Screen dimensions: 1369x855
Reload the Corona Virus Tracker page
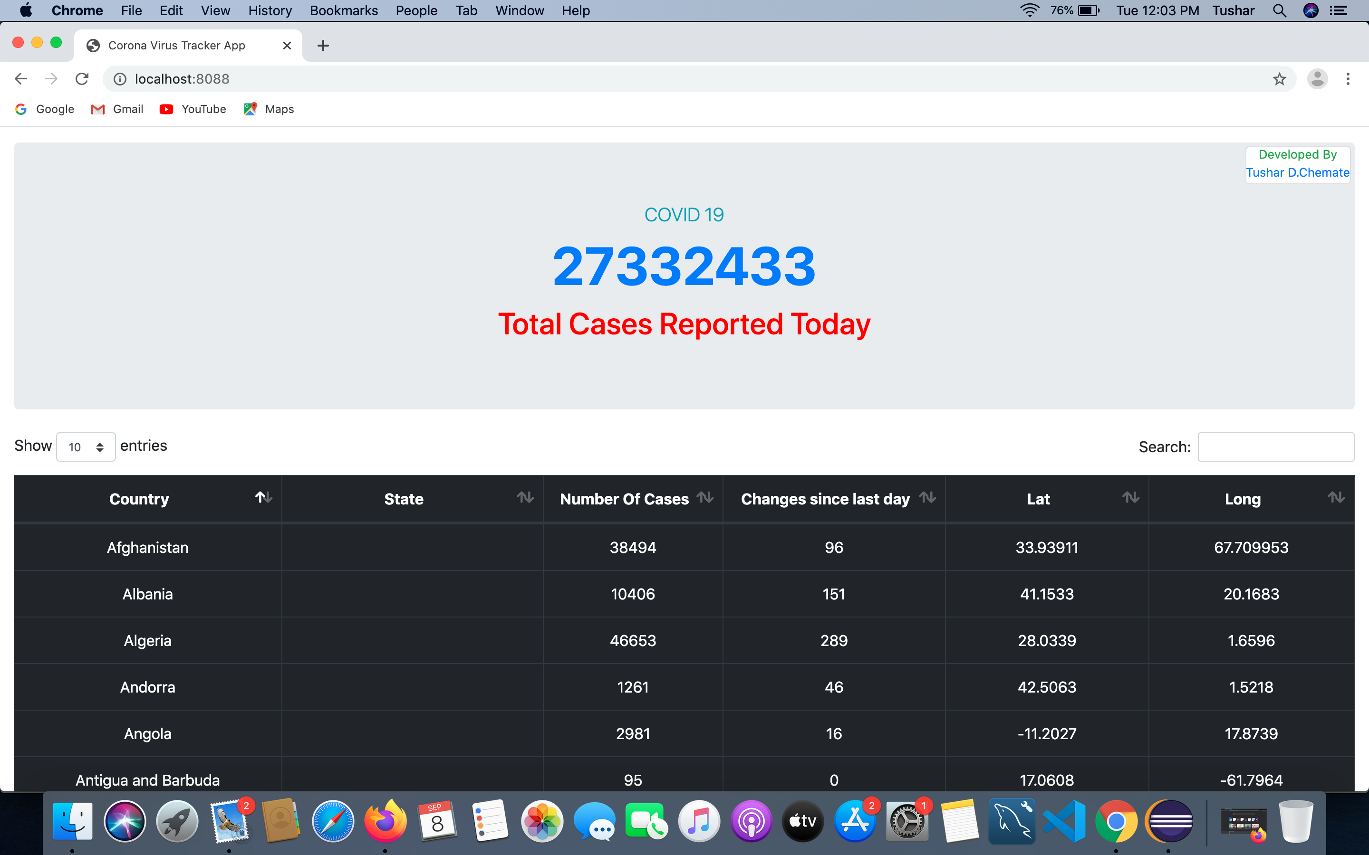82,78
